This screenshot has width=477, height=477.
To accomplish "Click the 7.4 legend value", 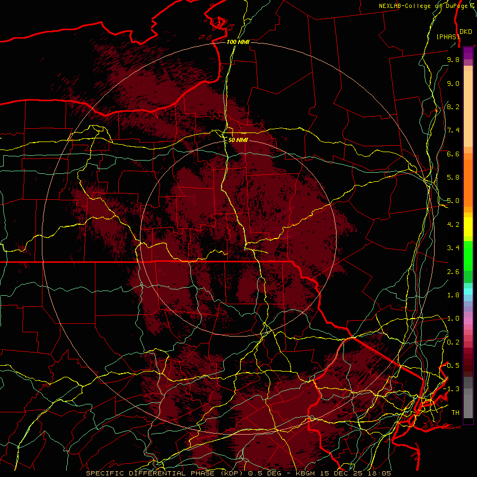I will point(453,130).
